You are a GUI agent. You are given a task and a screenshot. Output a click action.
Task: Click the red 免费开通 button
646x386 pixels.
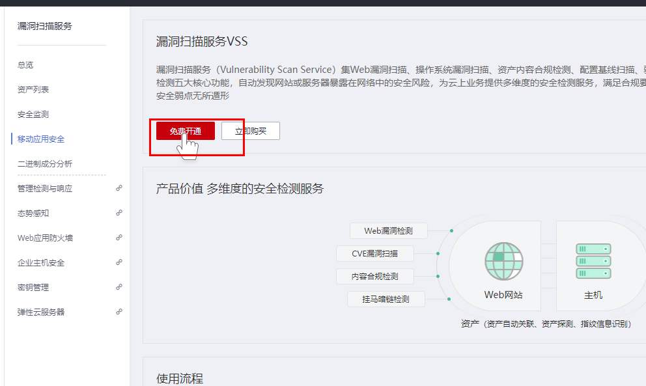pyautogui.click(x=186, y=131)
